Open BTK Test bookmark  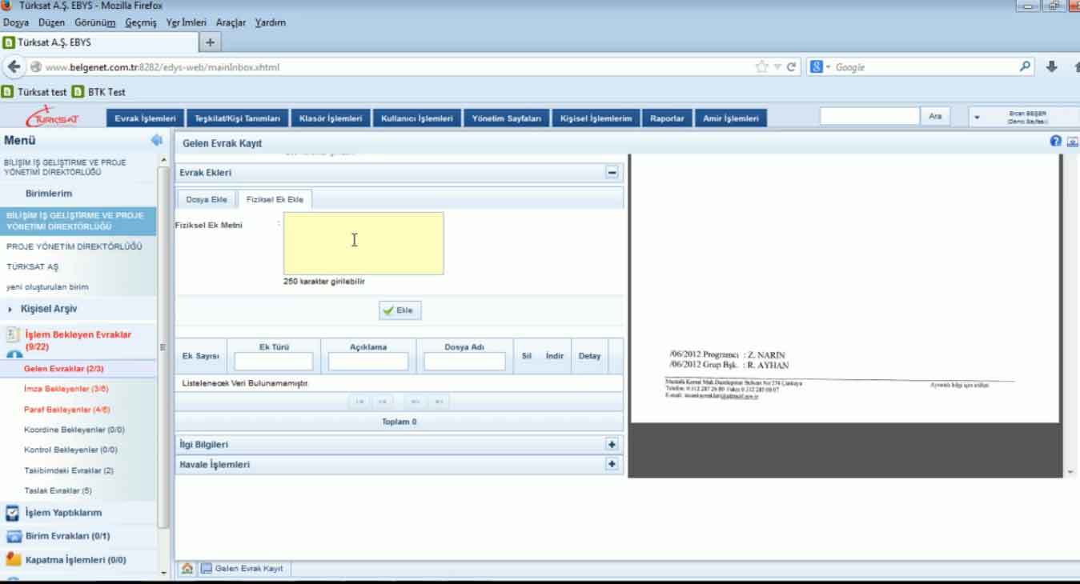99,92
